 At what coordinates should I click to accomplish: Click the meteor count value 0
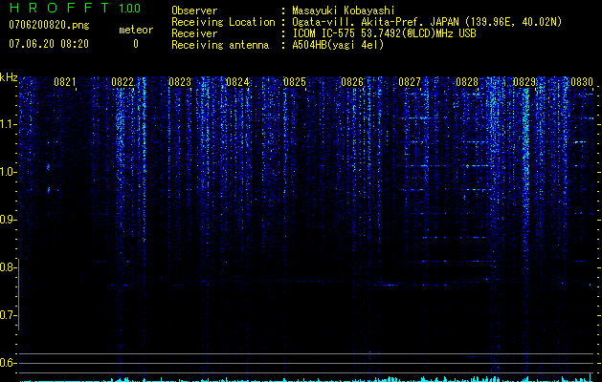tap(136, 44)
